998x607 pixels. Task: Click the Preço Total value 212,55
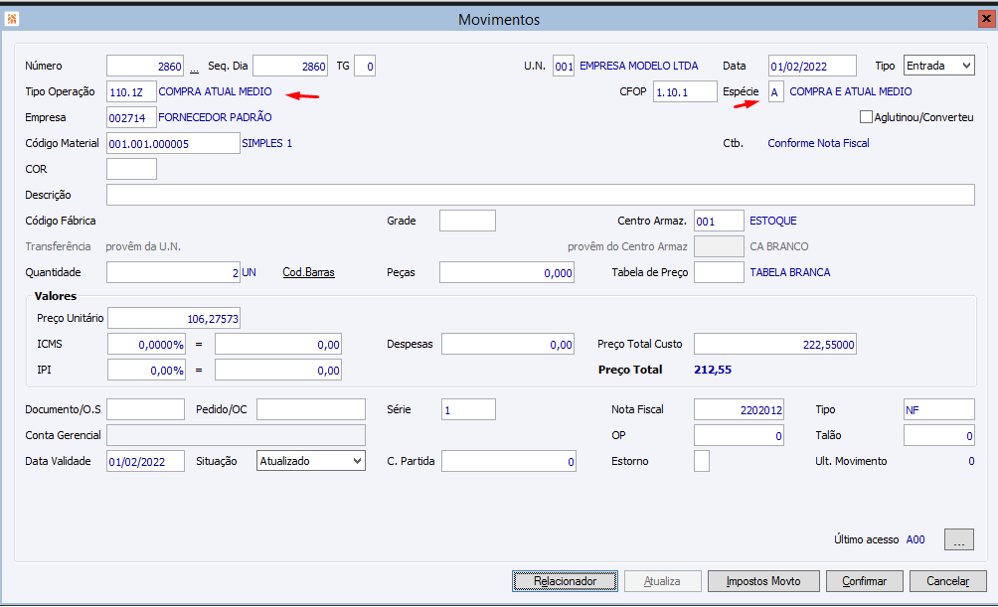tap(713, 370)
